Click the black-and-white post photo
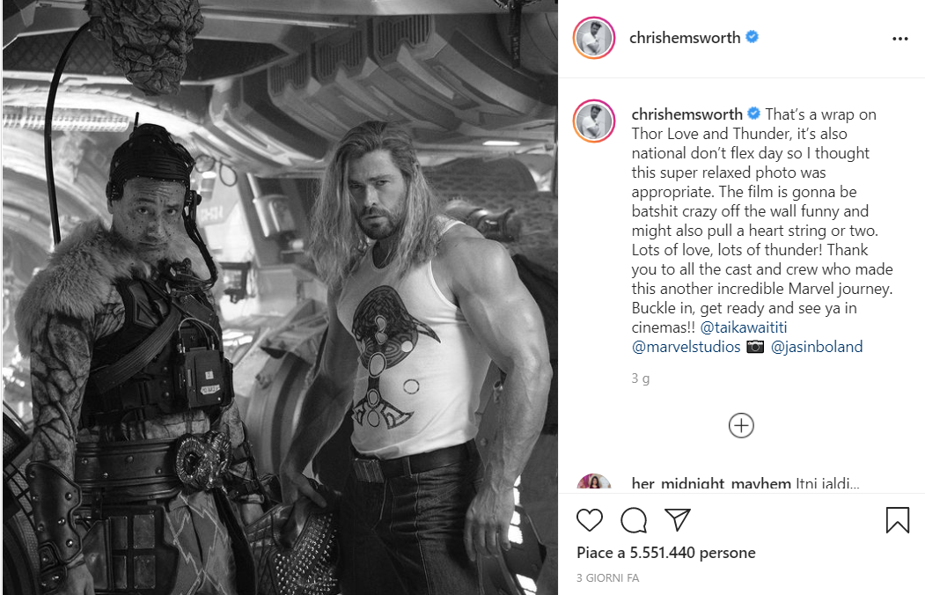 (x=280, y=297)
